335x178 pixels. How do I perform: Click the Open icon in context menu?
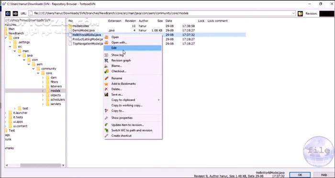[106, 37]
